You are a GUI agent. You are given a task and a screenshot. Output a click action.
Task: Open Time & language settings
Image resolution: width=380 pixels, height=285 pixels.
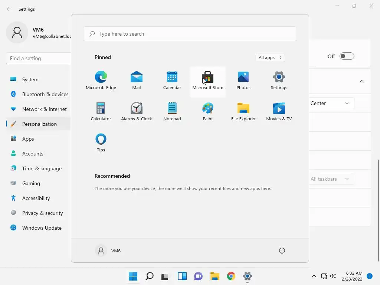coord(39,168)
